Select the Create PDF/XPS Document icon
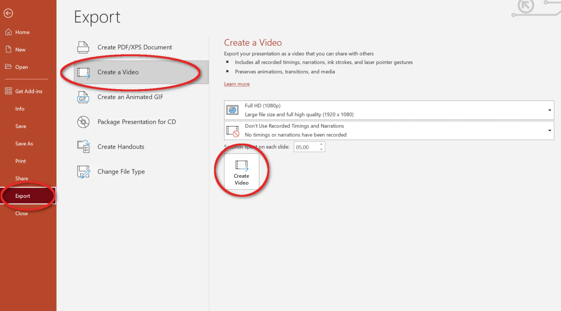The width and height of the screenshot is (561, 311). [x=83, y=47]
